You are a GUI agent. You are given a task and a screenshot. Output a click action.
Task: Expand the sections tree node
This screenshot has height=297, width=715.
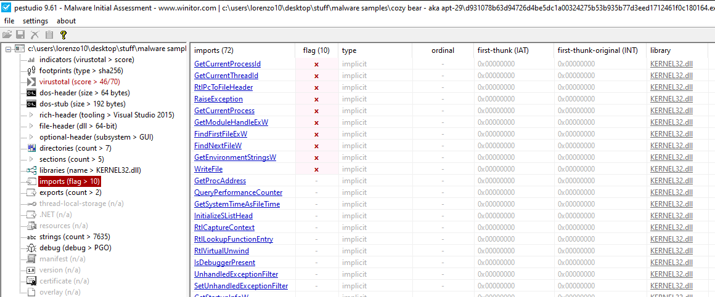(31, 159)
